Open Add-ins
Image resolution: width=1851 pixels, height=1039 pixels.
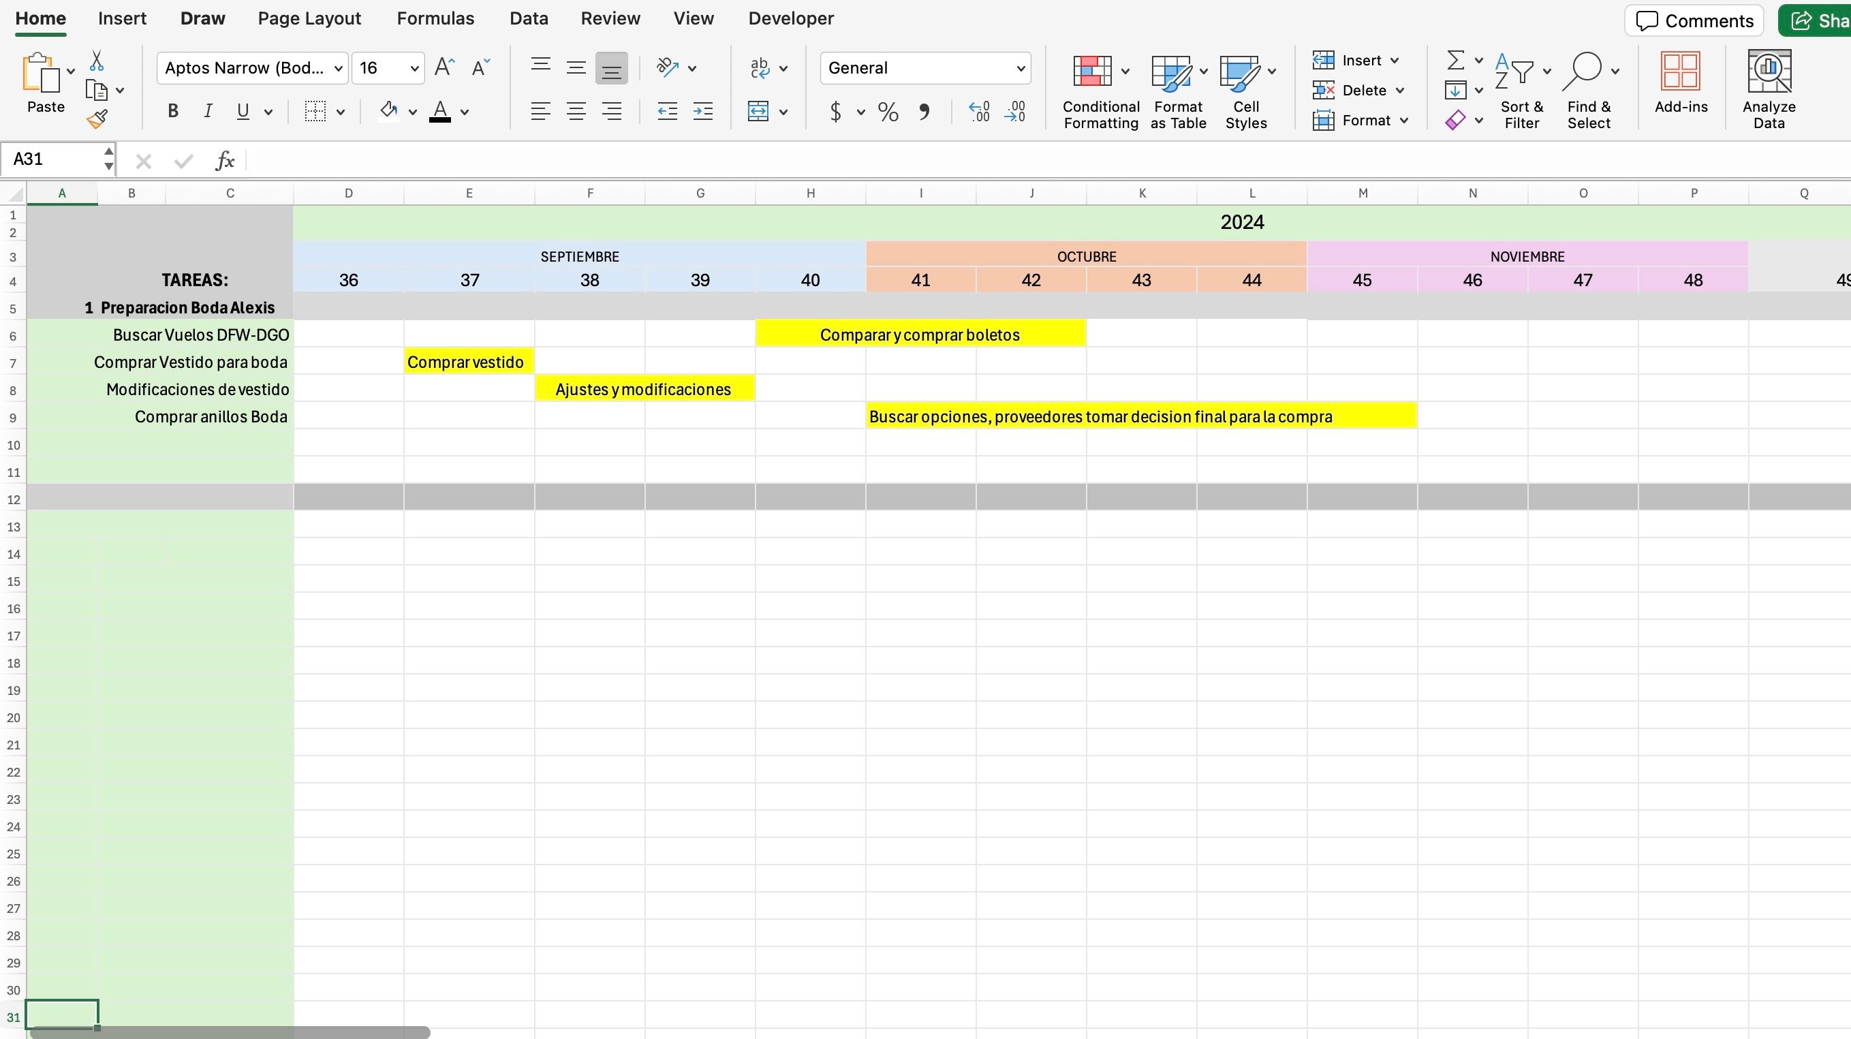[x=1681, y=83]
